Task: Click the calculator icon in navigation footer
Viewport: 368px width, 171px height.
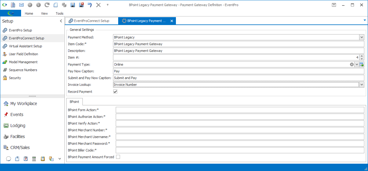Action: pos(34,159)
